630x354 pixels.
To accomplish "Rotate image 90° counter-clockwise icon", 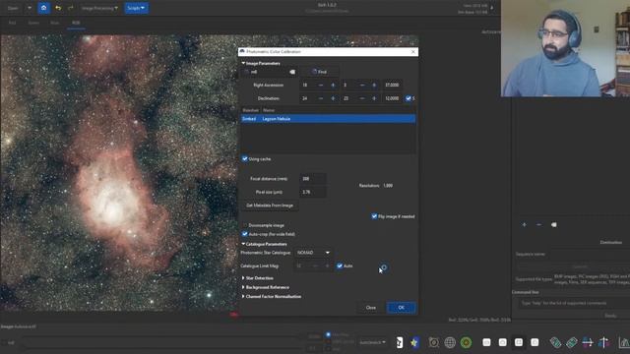I will click(555, 342).
